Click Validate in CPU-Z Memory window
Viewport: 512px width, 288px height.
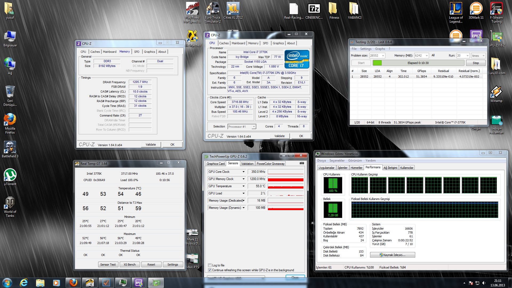click(151, 145)
